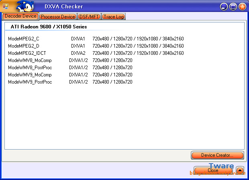Image resolution: width=249 pixels, height=180 pixels.
Task: Select the ModeWMV8_PostProc row
Action: click(x=70, y=68)
